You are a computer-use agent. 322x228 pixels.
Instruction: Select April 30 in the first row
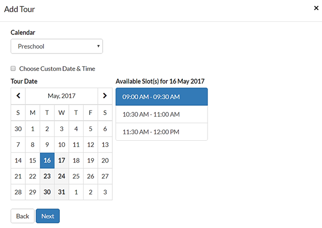click(x=18, y=129)
